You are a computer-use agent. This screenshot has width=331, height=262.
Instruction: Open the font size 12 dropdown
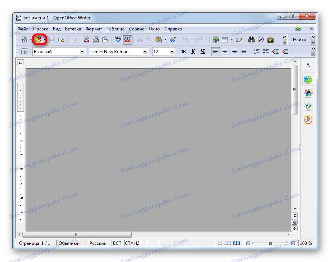pyautogui.click(x=172, y=51)
